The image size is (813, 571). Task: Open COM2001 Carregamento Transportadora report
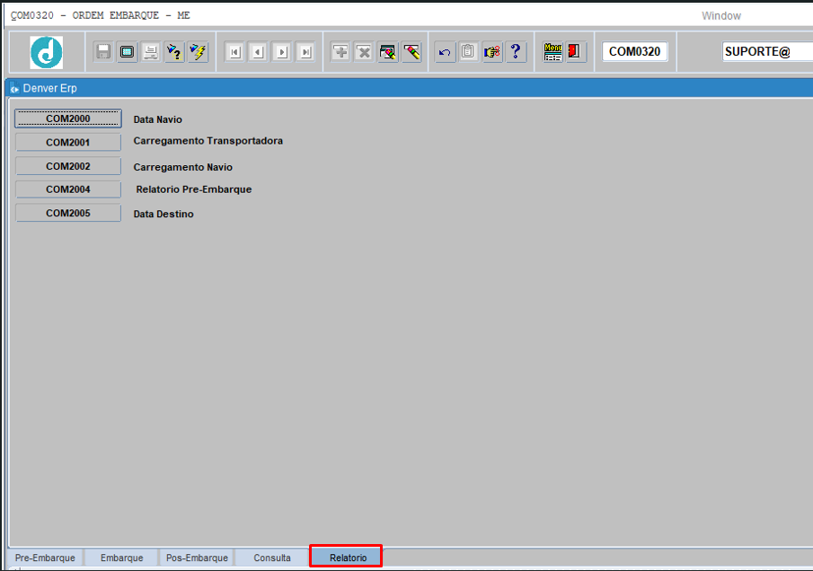(x=68, y=142)
